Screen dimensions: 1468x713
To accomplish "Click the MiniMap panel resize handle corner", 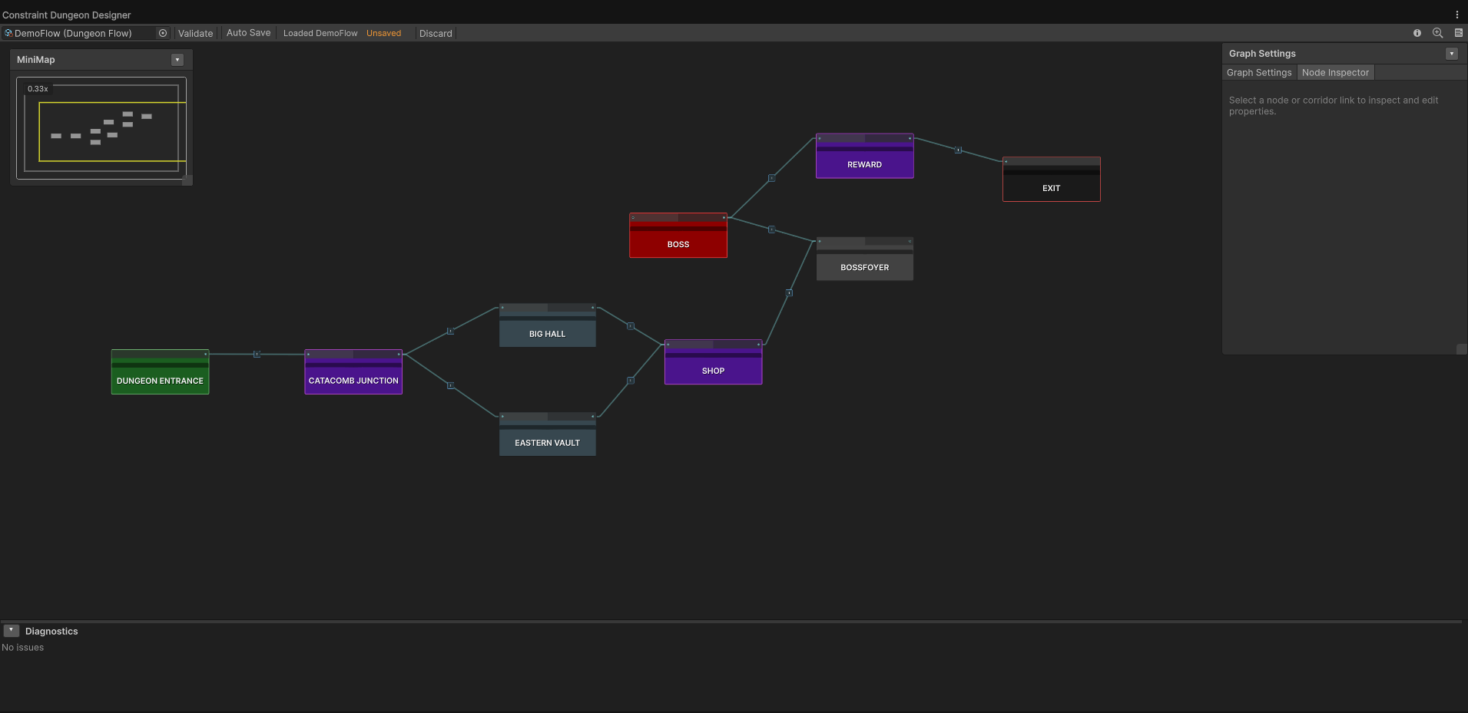I will [x=187, y=180].
